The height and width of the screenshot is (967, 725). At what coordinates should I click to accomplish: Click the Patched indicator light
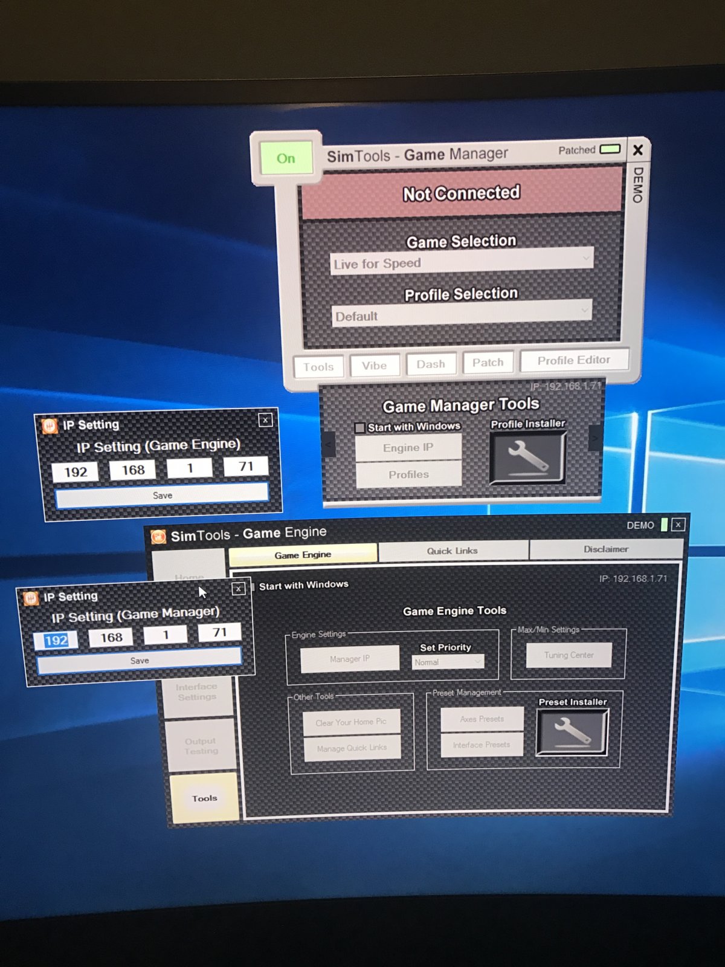click(x=610, y=149)
